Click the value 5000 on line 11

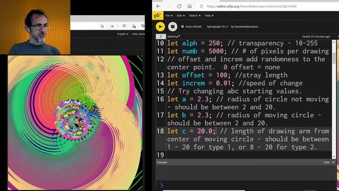click(216, 51)
